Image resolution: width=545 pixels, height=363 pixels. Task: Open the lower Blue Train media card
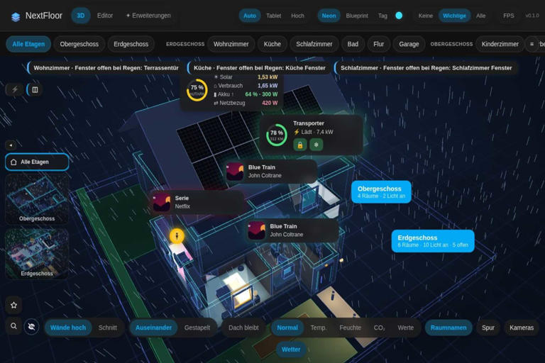click(292, 230)
